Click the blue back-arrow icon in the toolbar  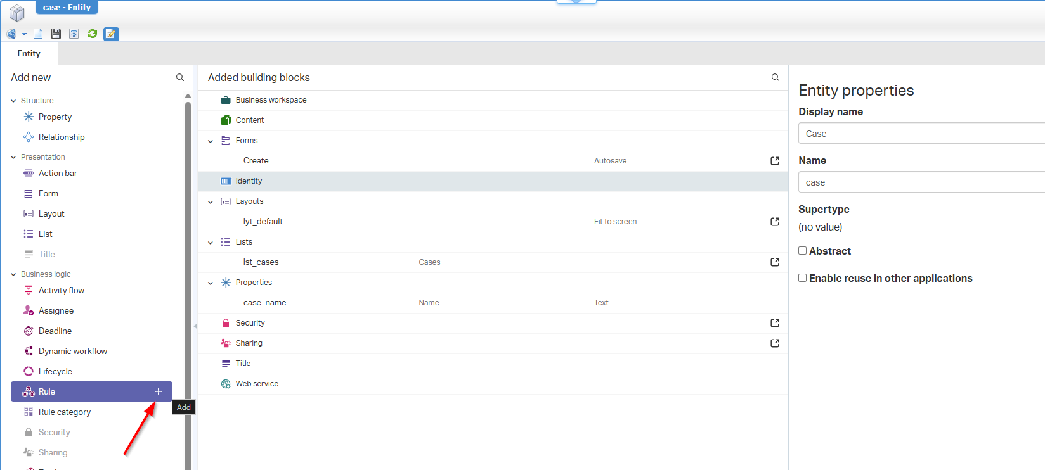tap(11, 34)
